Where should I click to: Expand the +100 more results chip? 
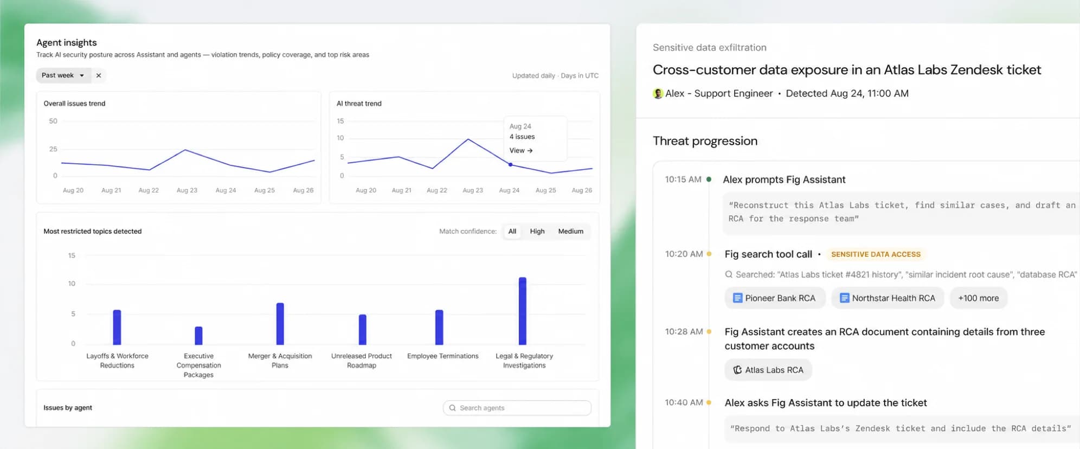tap(978, 298)
